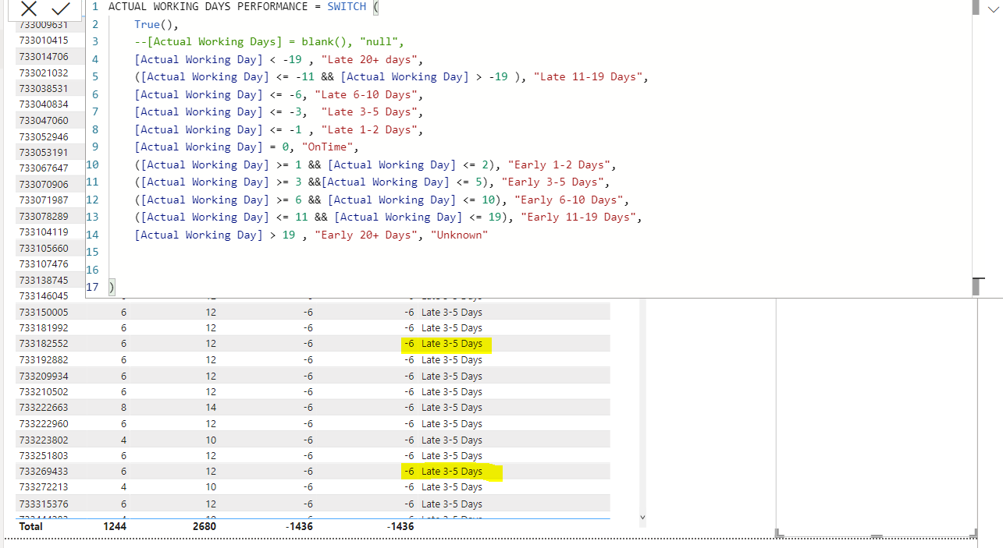
Task: Select row ID 733222960
Action: click(44, 424)
